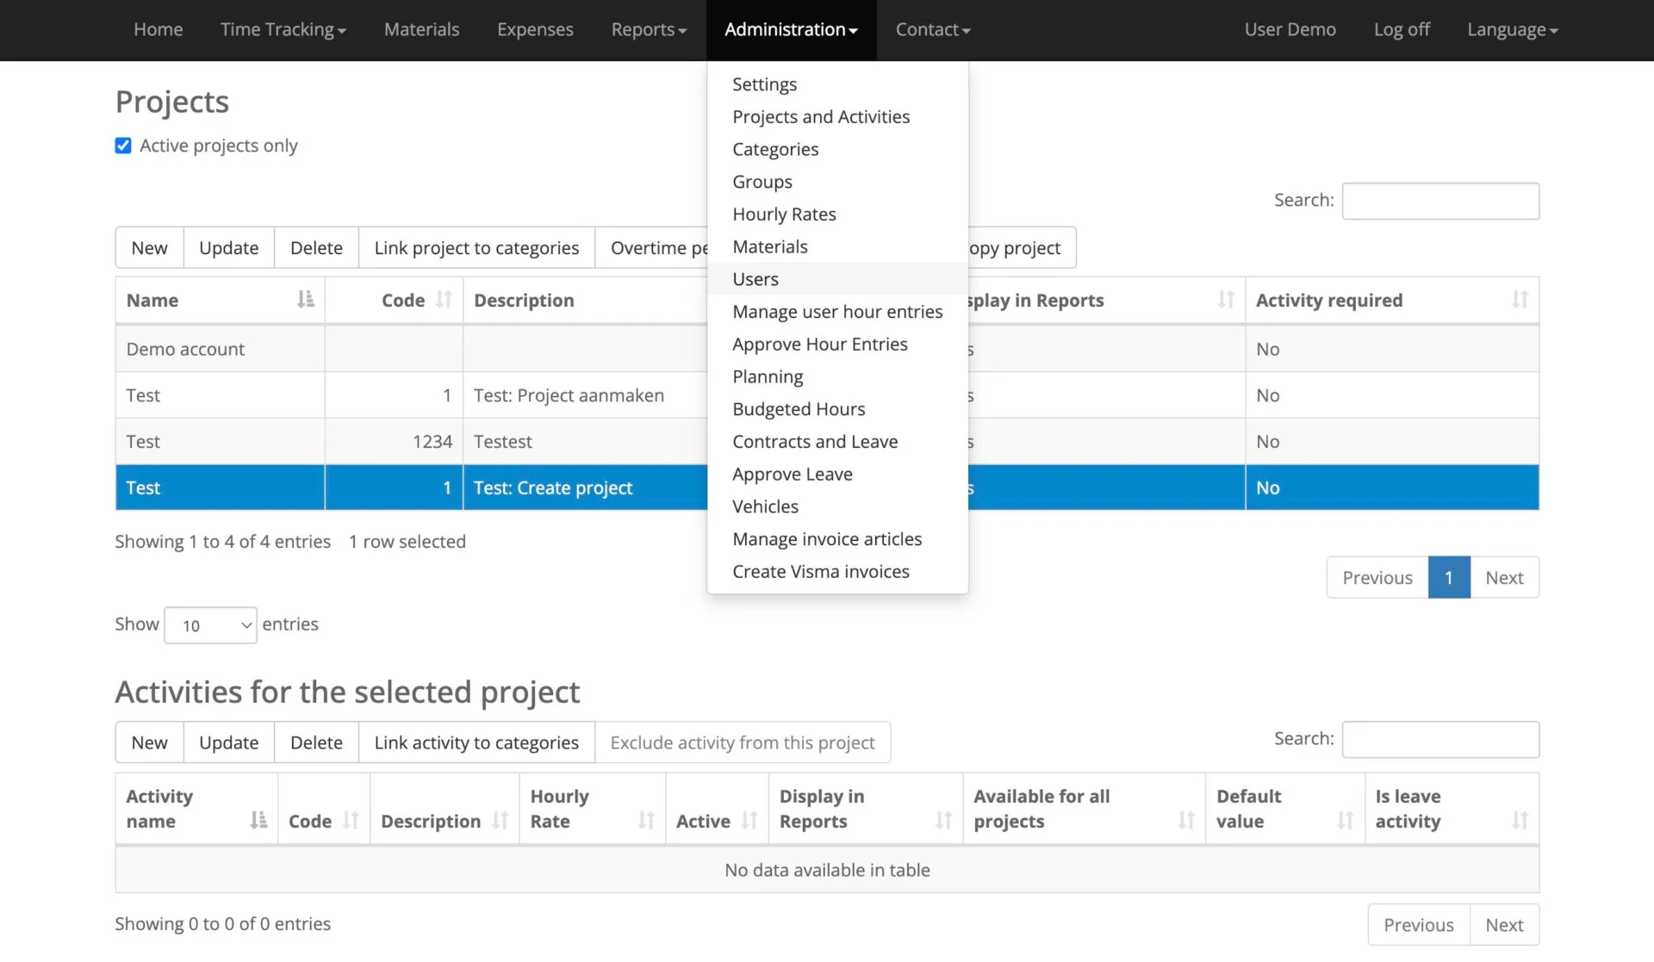Sort activities by Hourly Rate icon
Image resolution: width=1654 pixels, height=962 pixels.
[x=646, y=821]
